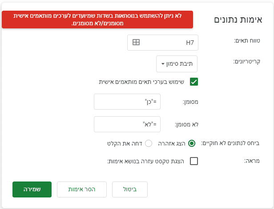Click the small arrow in the criteria dropdown
Viewport: 274px width, 209px height.
click(x=163, y=64)
